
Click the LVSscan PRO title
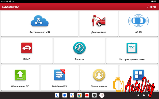10,7
